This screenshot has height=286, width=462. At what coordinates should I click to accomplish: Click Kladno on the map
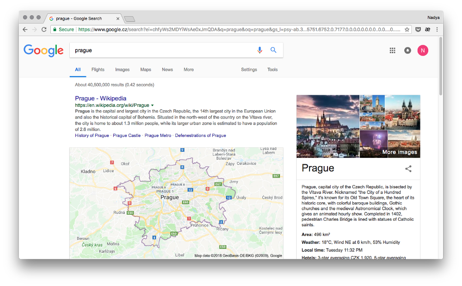coord(88,172)
